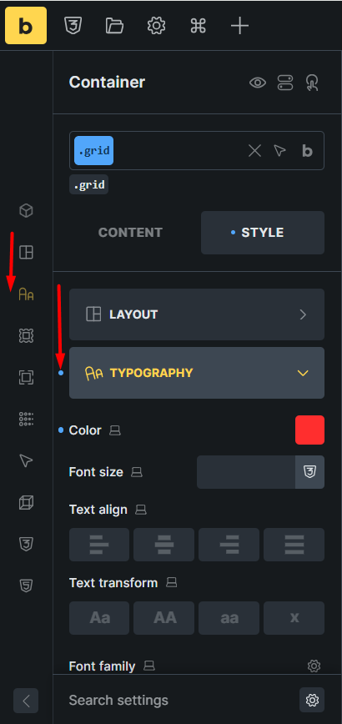Open the folder icon in top toolbar
342x724 pixels.
[114, 26]
